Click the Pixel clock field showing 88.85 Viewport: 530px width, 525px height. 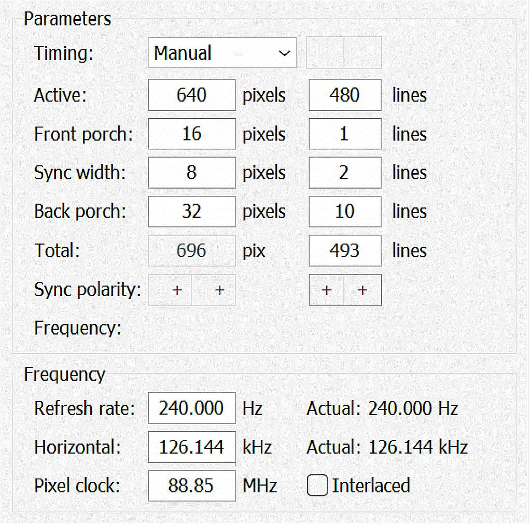[191, 486]
